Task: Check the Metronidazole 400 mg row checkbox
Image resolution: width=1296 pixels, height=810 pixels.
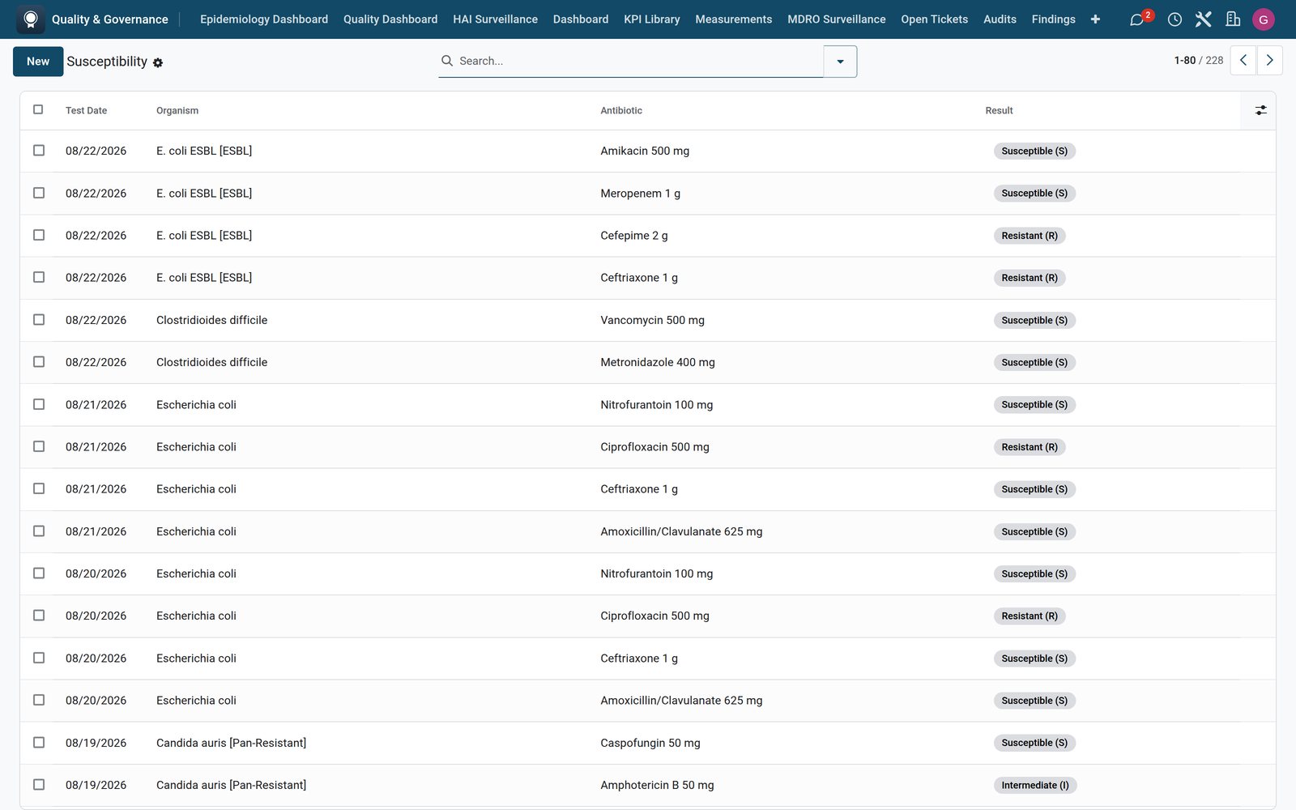Action: 39,362
